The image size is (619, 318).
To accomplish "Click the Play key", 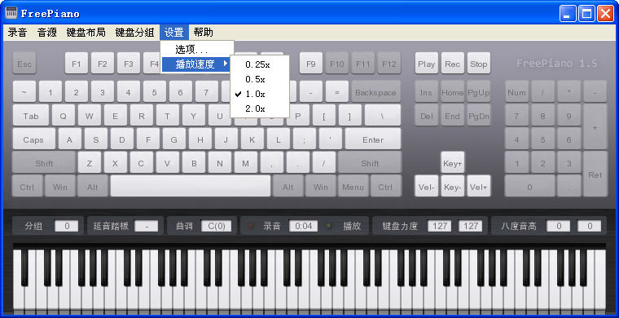I will coord(426,64).
